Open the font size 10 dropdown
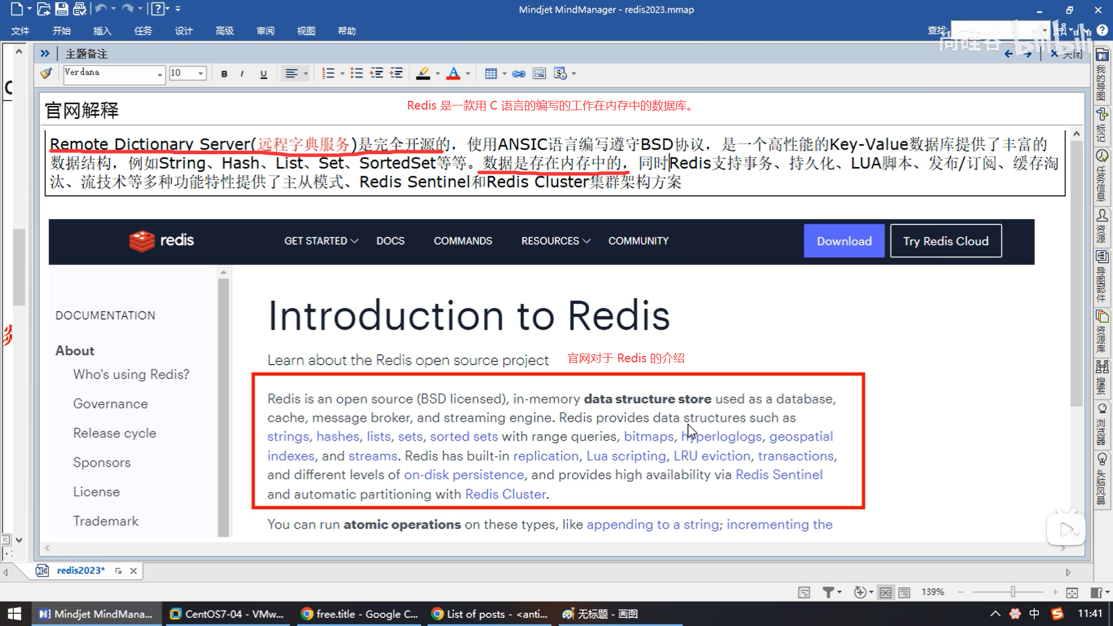This screenshot has height=626, width=1113. pos(201,74)
